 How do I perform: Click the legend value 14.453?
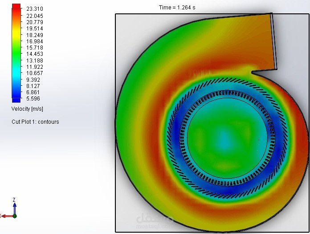(x=35, y=54)
